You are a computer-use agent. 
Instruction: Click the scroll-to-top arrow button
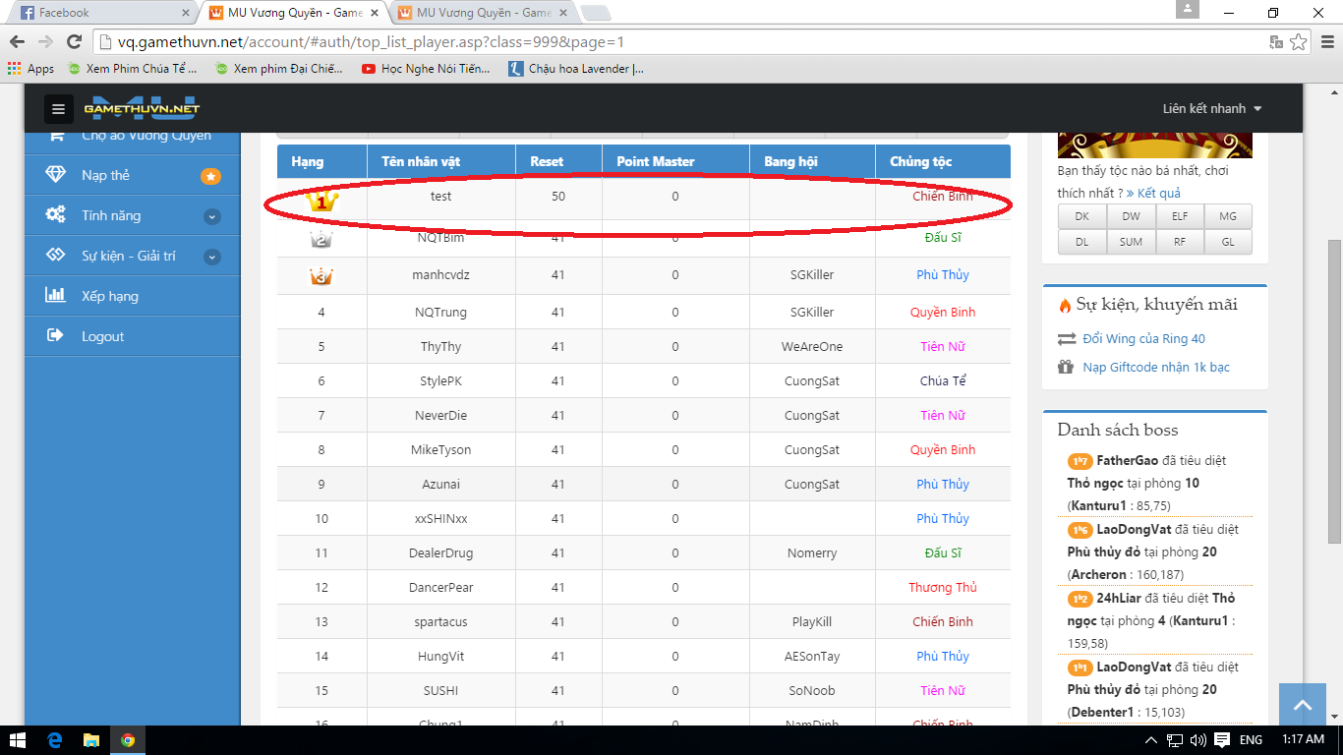click(1303, 705)
